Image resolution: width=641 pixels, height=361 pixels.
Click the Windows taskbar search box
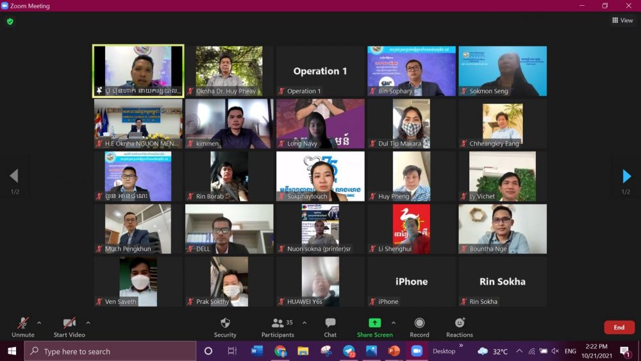click(x=110, y=351)
